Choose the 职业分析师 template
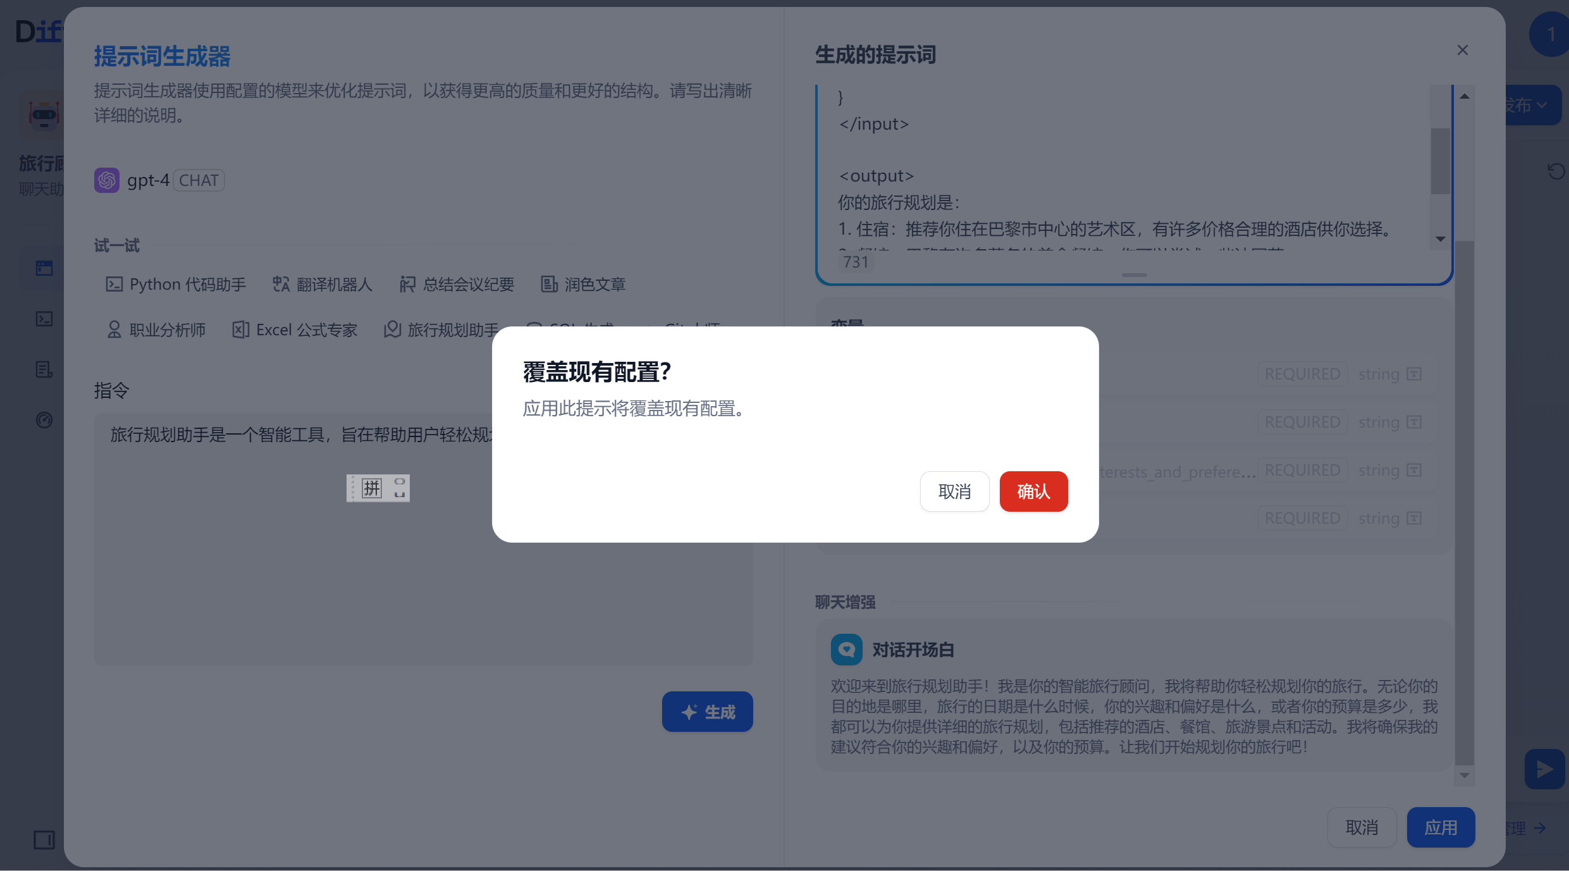This screenshot has height=871, width=1569. click(156, 330)
